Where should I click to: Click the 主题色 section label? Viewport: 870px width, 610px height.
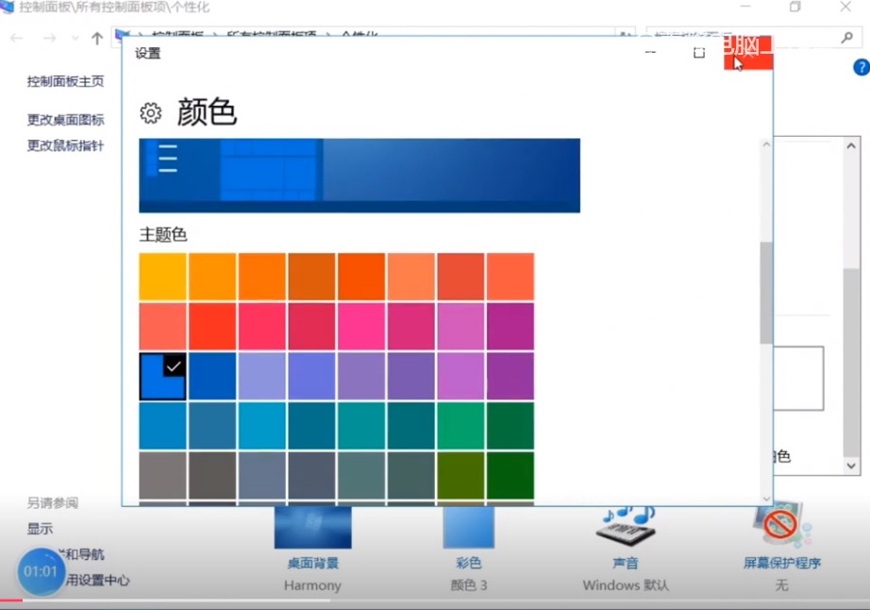point(163,235)
